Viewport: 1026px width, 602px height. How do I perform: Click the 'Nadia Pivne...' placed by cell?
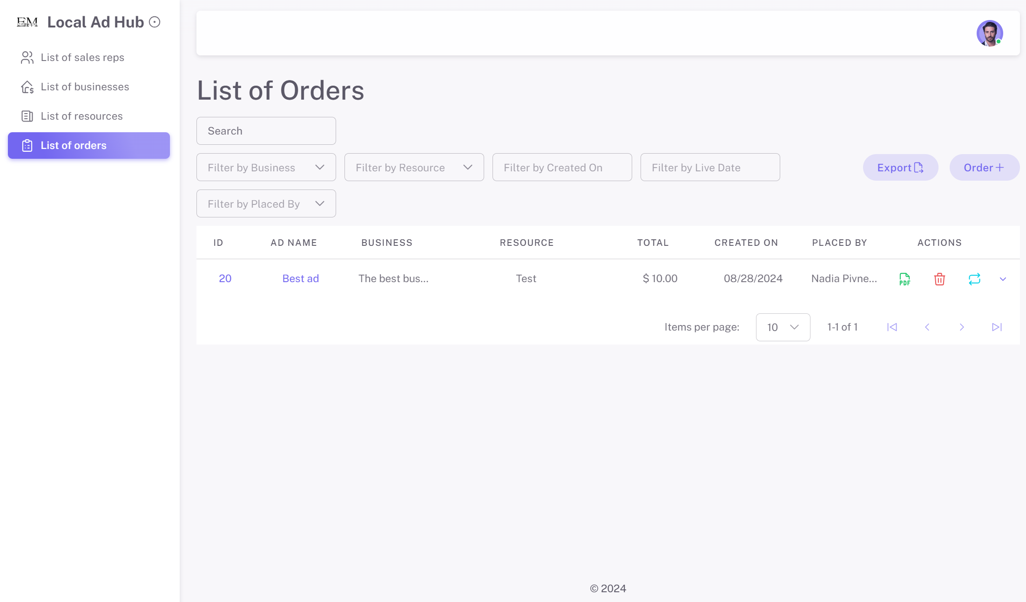[x=844, y=278]
